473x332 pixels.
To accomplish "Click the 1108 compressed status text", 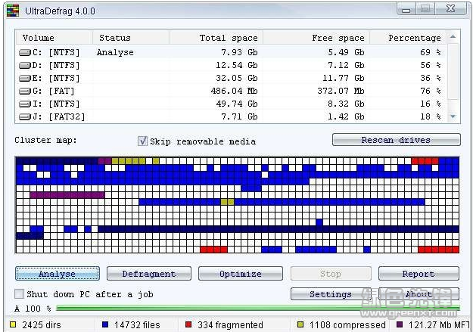I will [347, 324].
